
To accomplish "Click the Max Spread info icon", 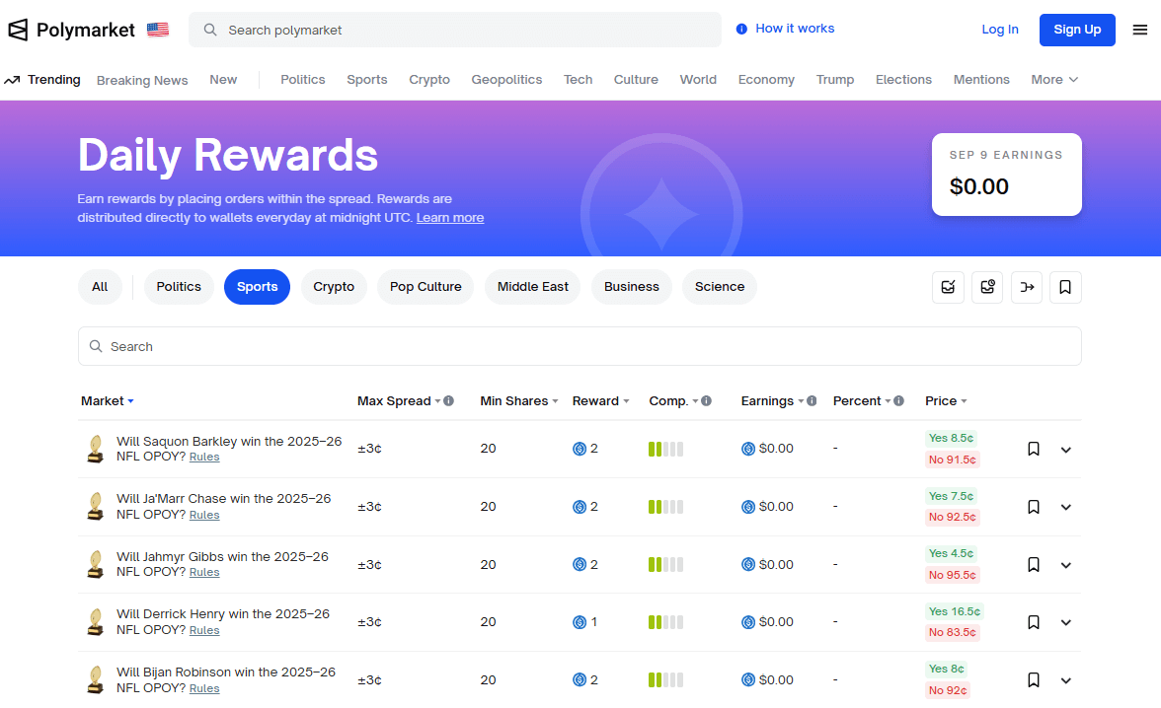I will pos(448,401).
